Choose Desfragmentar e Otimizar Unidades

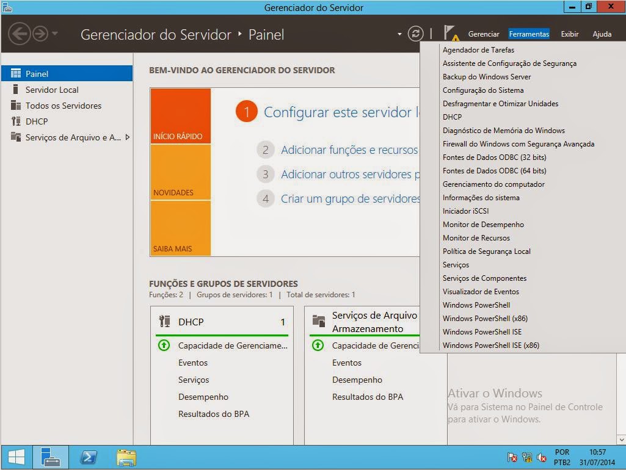point(500,104)
